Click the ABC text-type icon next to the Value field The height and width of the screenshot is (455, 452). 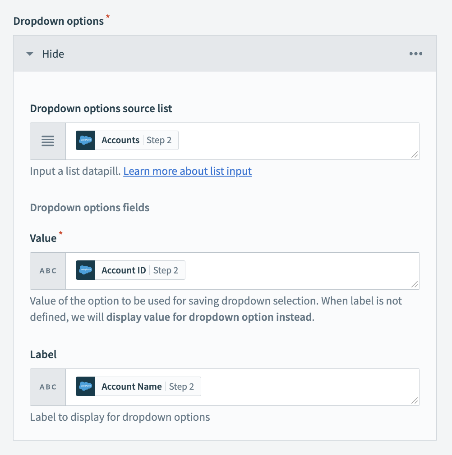pyautogui.click(x=47, y=270)
